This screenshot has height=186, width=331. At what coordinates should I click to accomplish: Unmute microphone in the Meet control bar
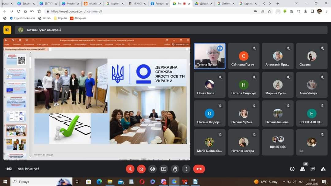pos(130,169)
